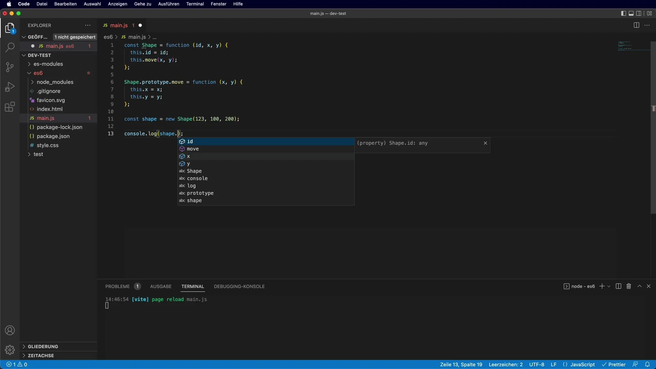Change the LF end-of-line sequence
Image resolution: width=656 pixels, height=369 pixels.
pyautogui.click(x=553, y=365)
